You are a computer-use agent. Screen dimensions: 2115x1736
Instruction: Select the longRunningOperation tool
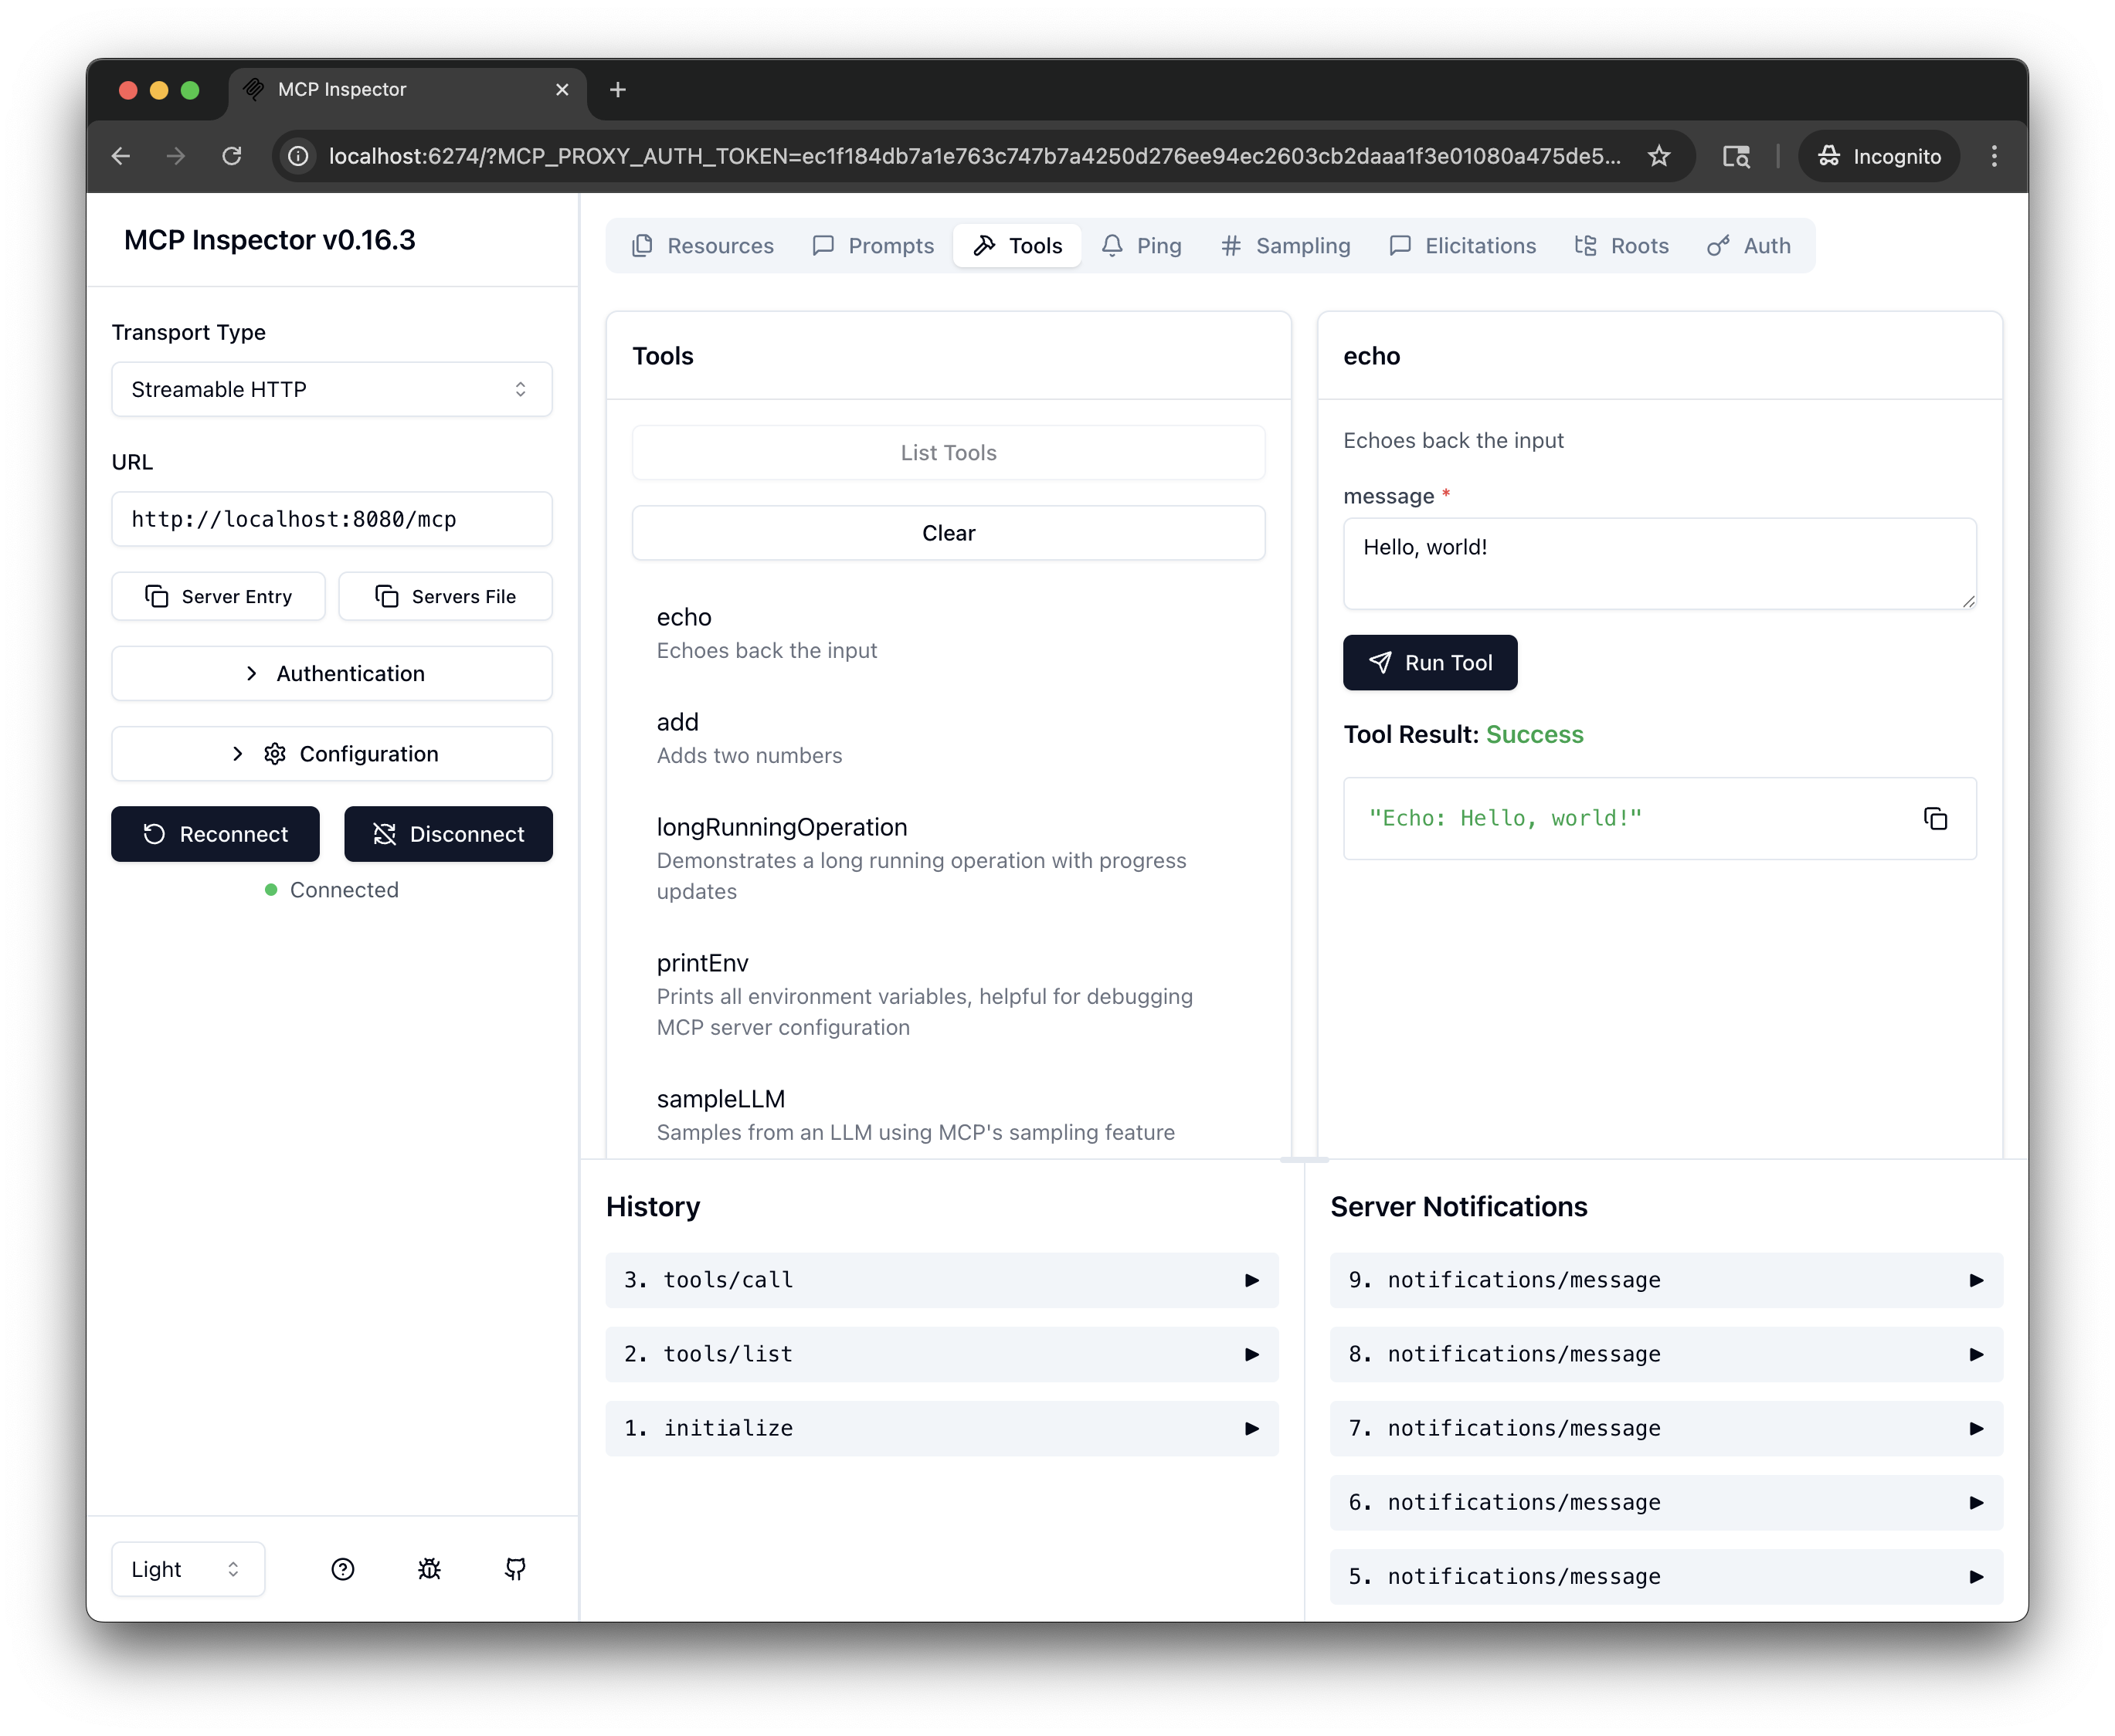[781, 827]
